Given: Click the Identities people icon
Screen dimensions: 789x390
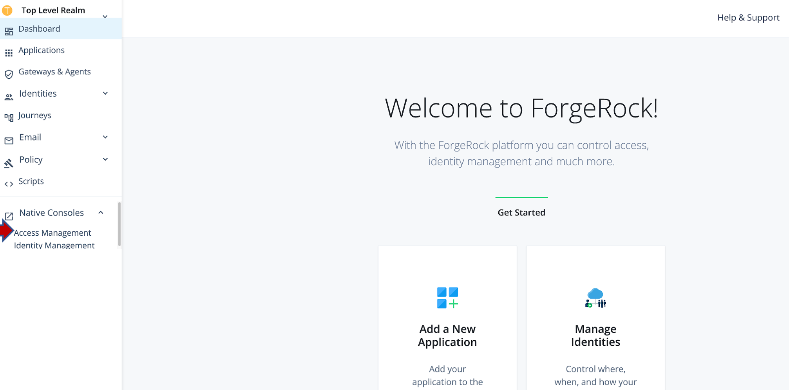Looking at the screenshot, I should [x=9, y=97].
